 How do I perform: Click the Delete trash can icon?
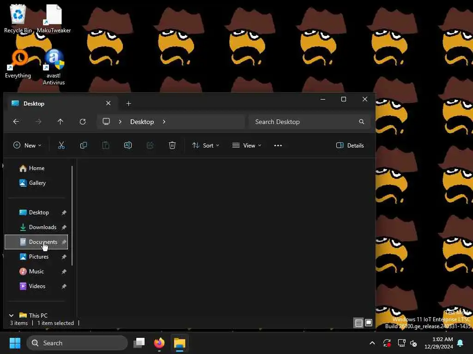pos(172,145)
